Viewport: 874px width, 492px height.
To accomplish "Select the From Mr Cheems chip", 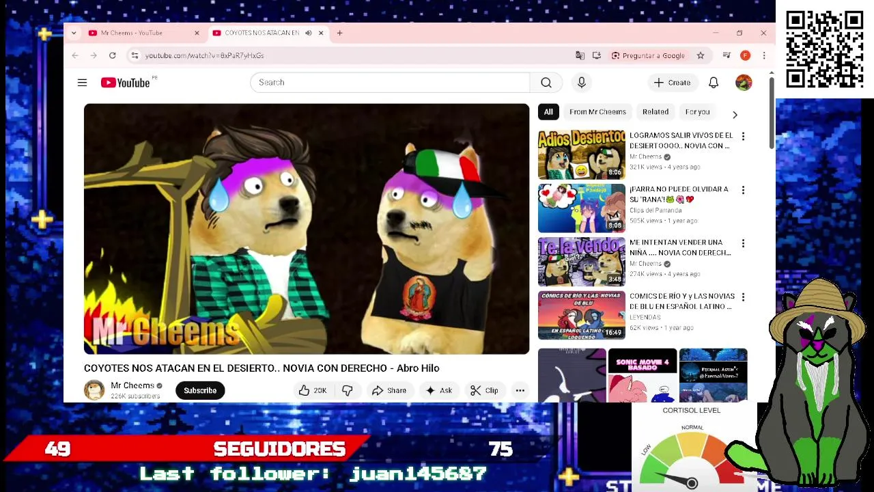I will click(x=597, y=111).
